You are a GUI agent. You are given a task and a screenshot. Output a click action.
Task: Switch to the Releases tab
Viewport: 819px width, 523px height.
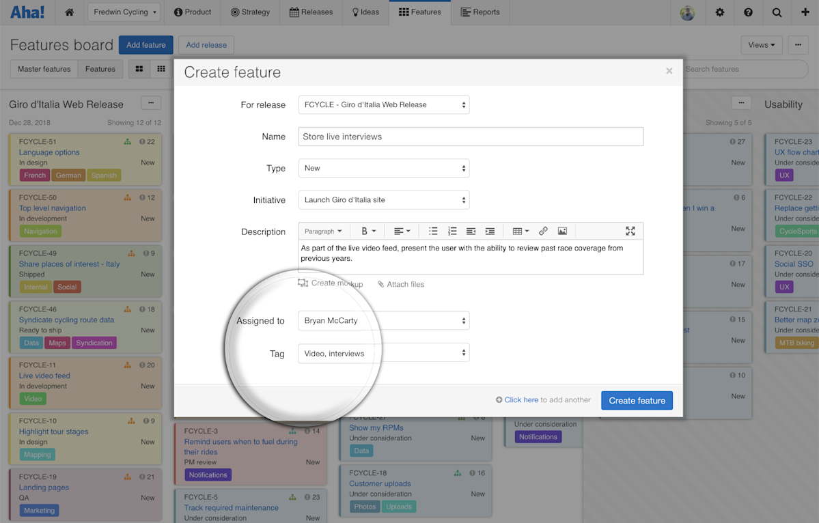click(311, 12)
